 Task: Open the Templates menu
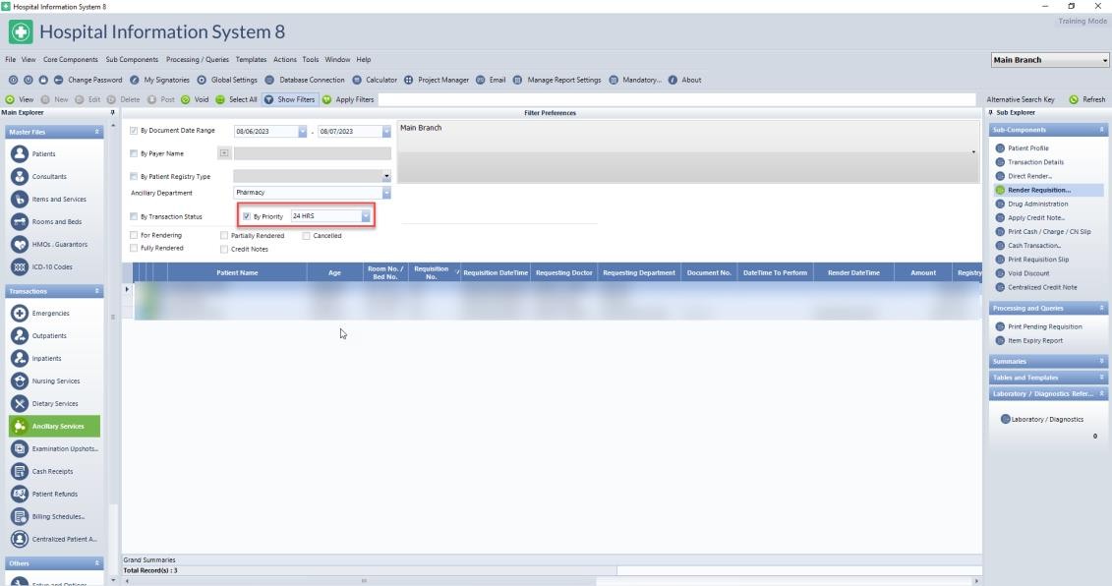coord(251,60)
